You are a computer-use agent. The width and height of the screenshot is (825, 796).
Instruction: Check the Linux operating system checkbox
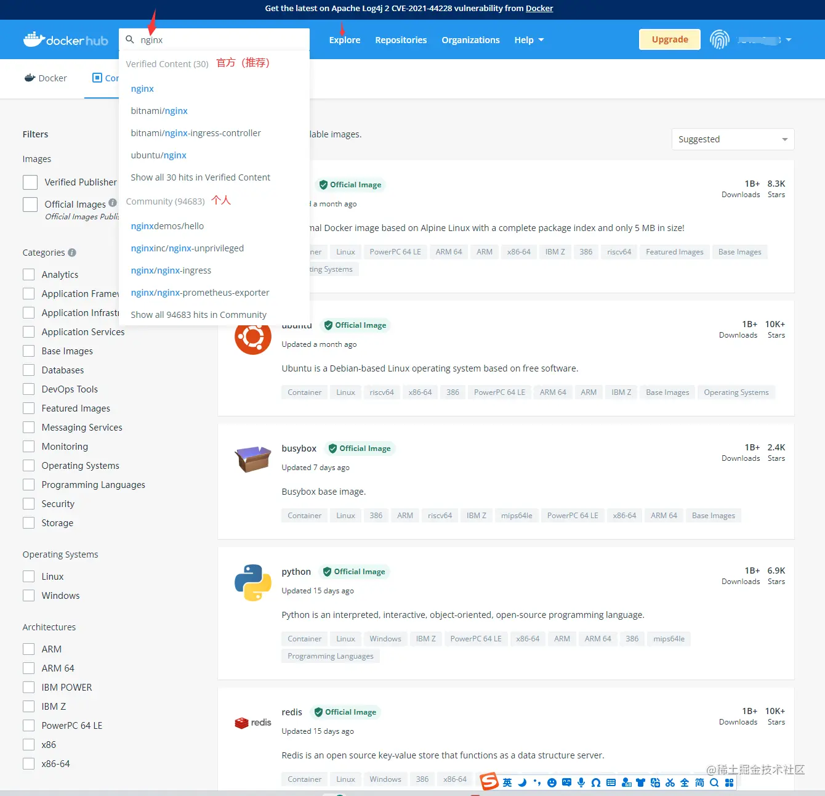(28, 576)
